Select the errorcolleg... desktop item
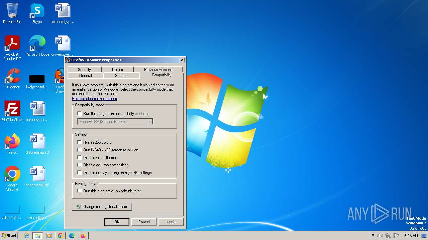428x240 pixels. (37, 213)
